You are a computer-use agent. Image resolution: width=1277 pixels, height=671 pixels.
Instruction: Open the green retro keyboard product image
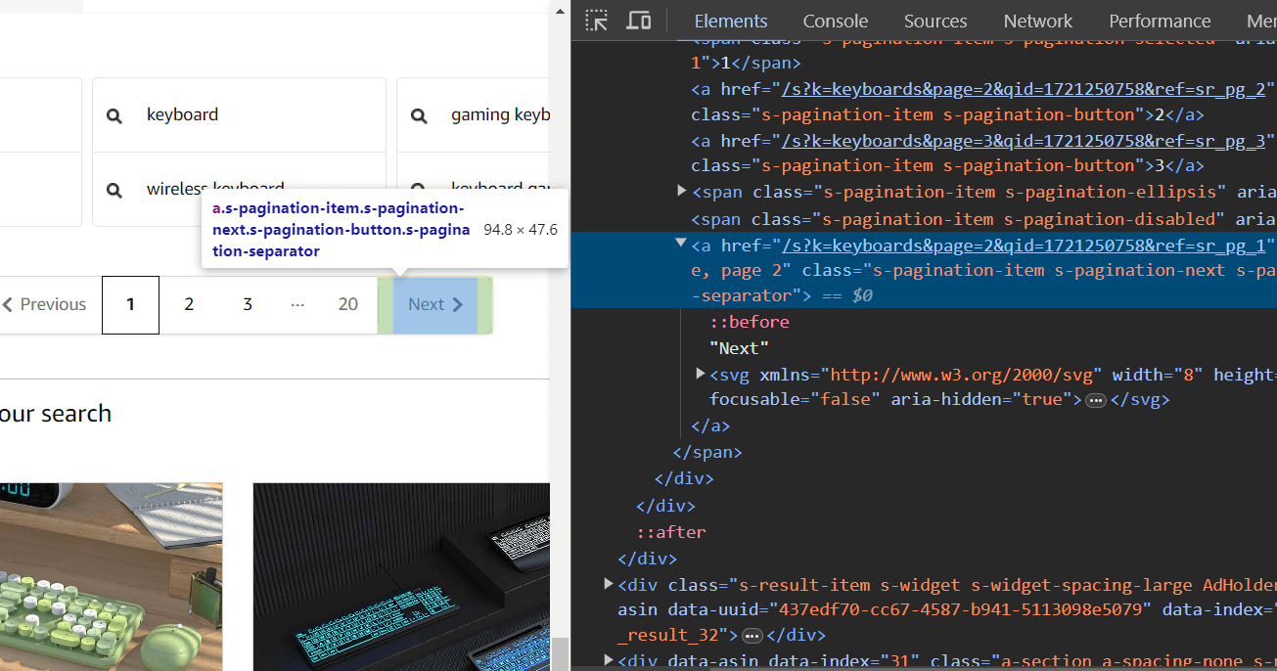111,577
